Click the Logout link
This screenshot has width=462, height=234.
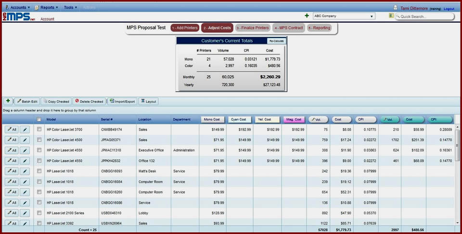coord(449,9)
